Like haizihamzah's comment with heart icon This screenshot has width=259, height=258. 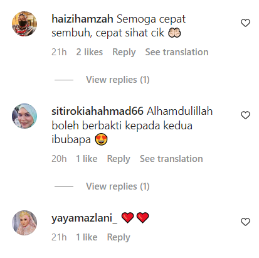(245, 23)
